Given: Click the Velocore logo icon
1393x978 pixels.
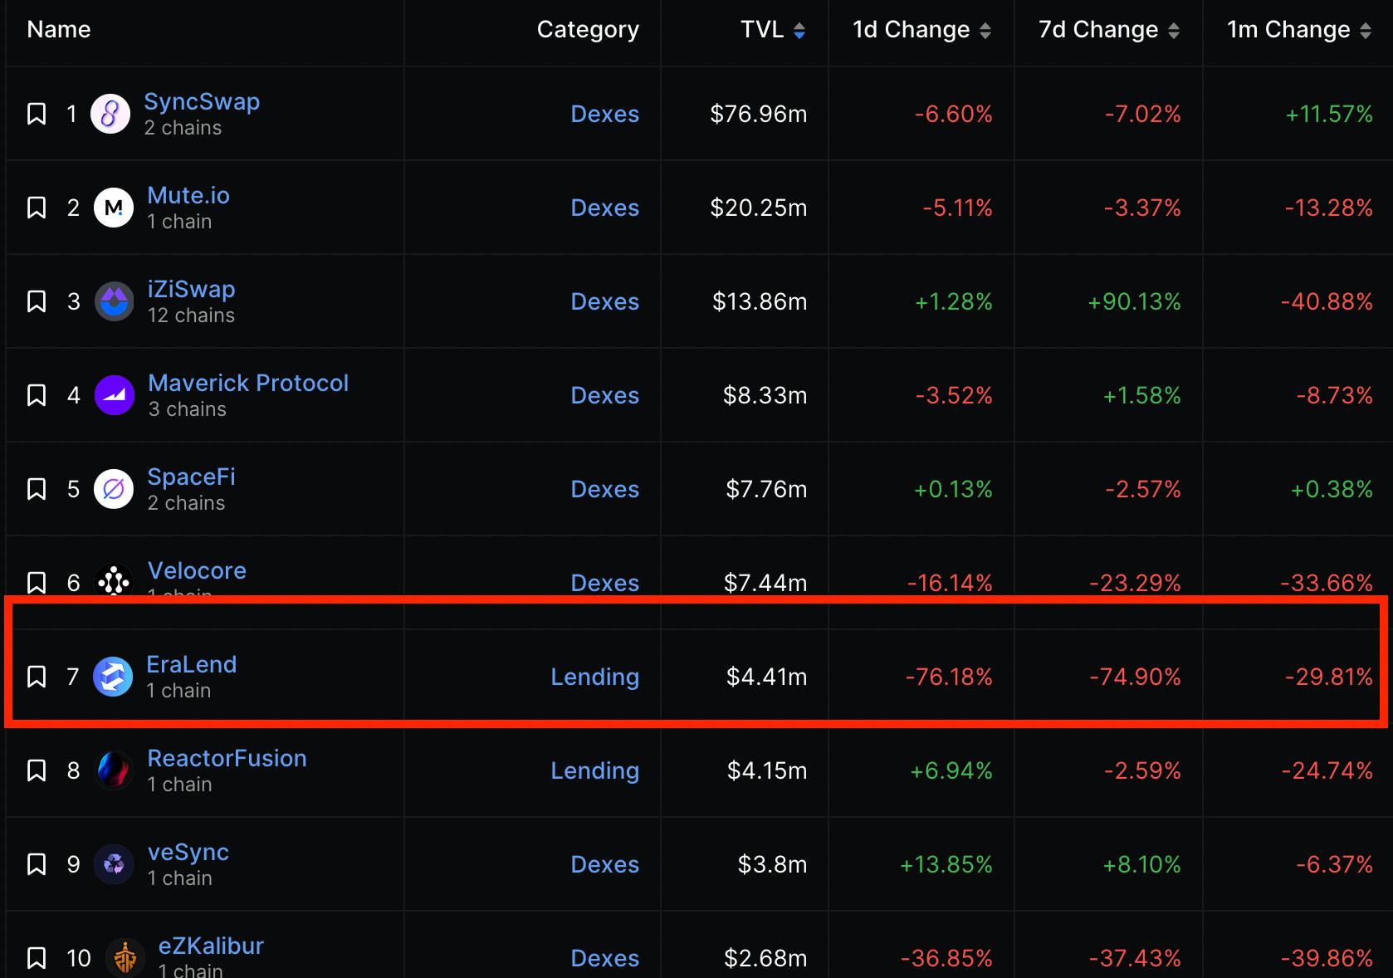Looking at the screenshot, I should pos(114,580).
